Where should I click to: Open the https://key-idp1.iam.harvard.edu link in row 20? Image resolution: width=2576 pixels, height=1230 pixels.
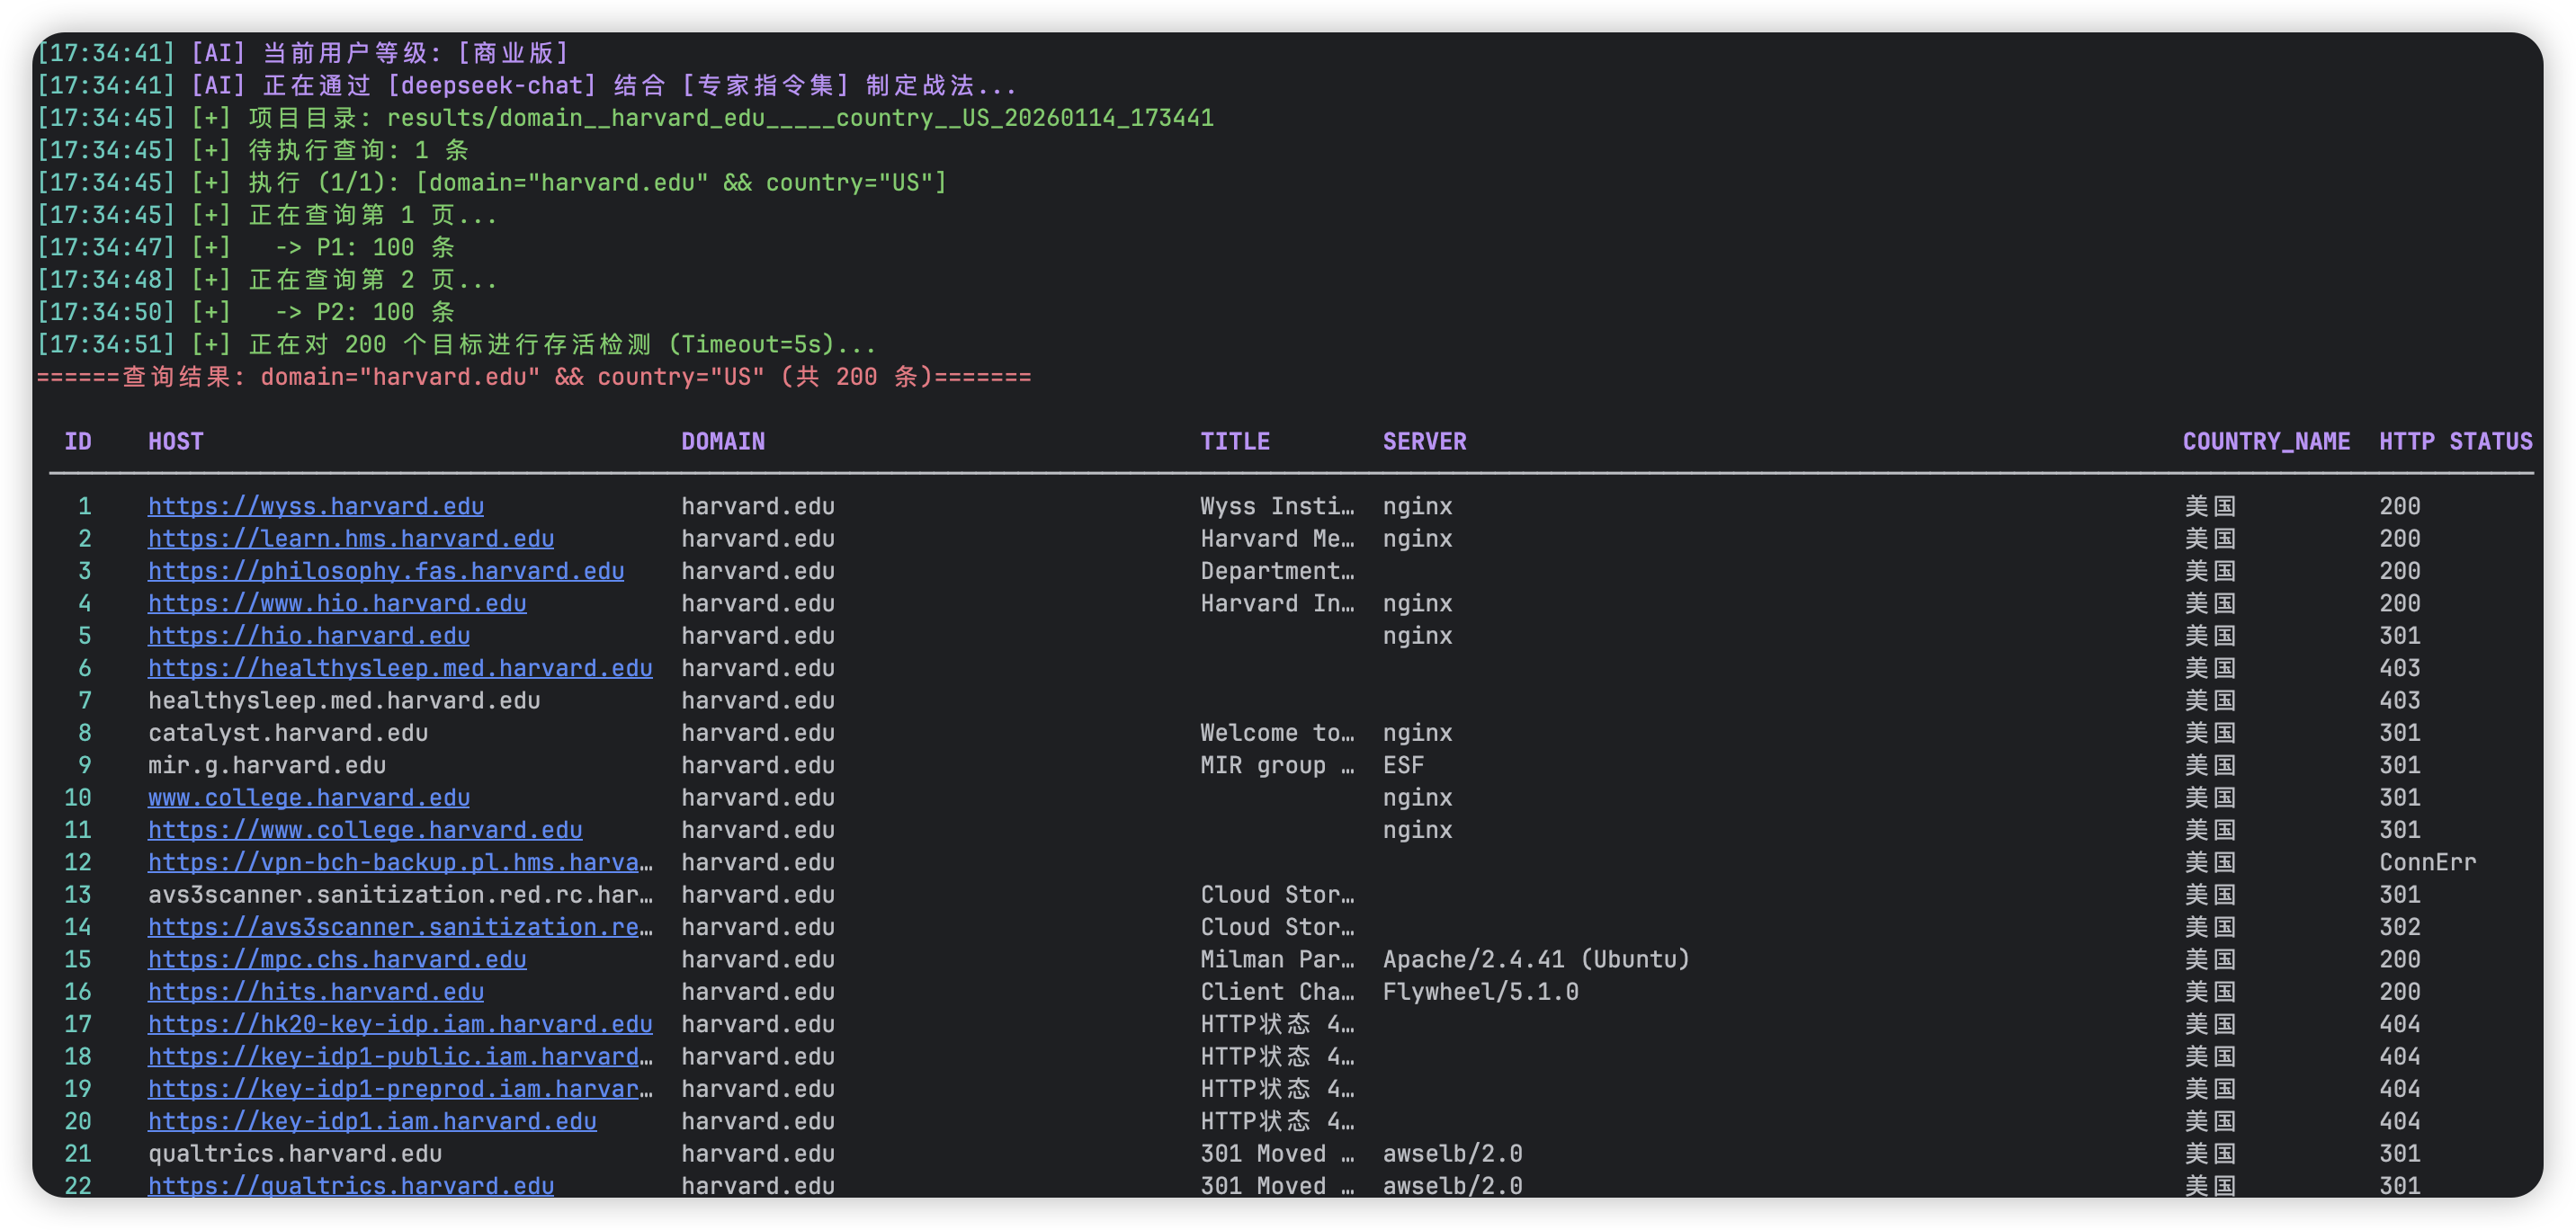371,1121
